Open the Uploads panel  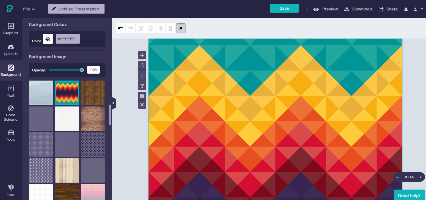pos(11,50)
